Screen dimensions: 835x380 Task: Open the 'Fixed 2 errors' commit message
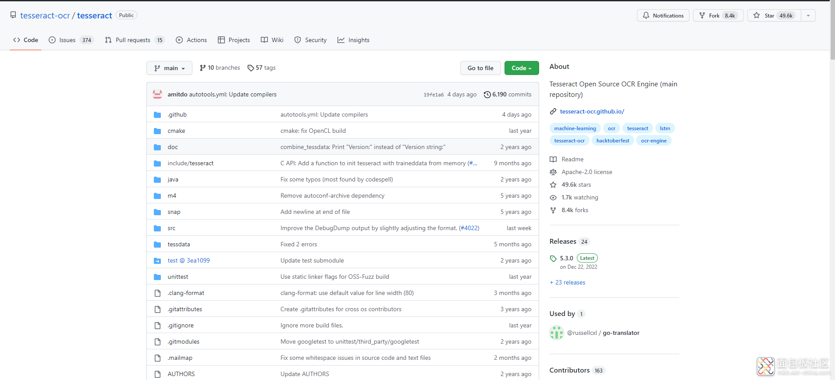[298, 245]
